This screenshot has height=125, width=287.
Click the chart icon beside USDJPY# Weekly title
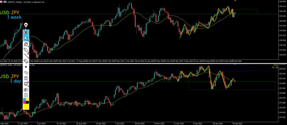(5, 1)
